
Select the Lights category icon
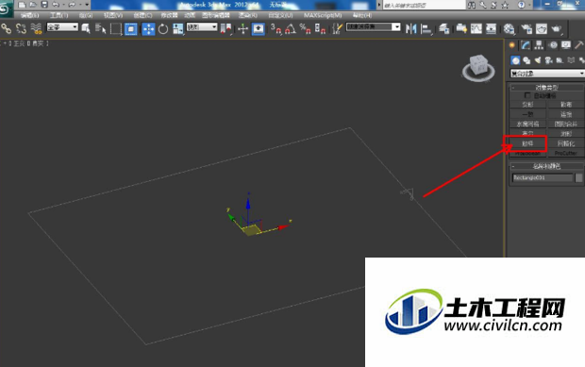point(538,60)
